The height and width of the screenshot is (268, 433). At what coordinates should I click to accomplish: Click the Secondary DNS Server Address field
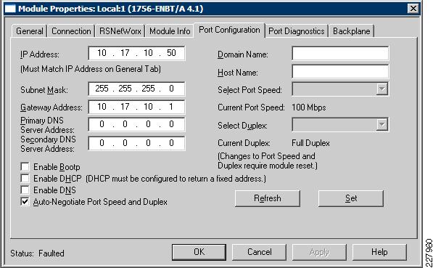[x=136, y=143]
